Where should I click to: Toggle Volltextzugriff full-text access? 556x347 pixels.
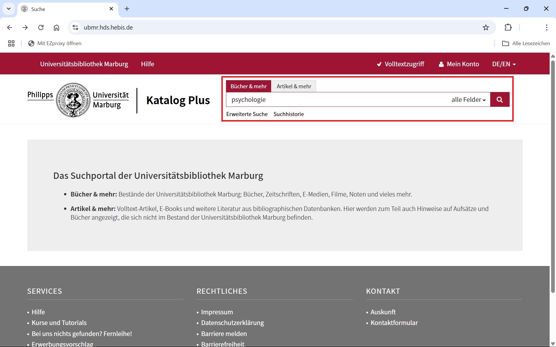click(400, 64)
